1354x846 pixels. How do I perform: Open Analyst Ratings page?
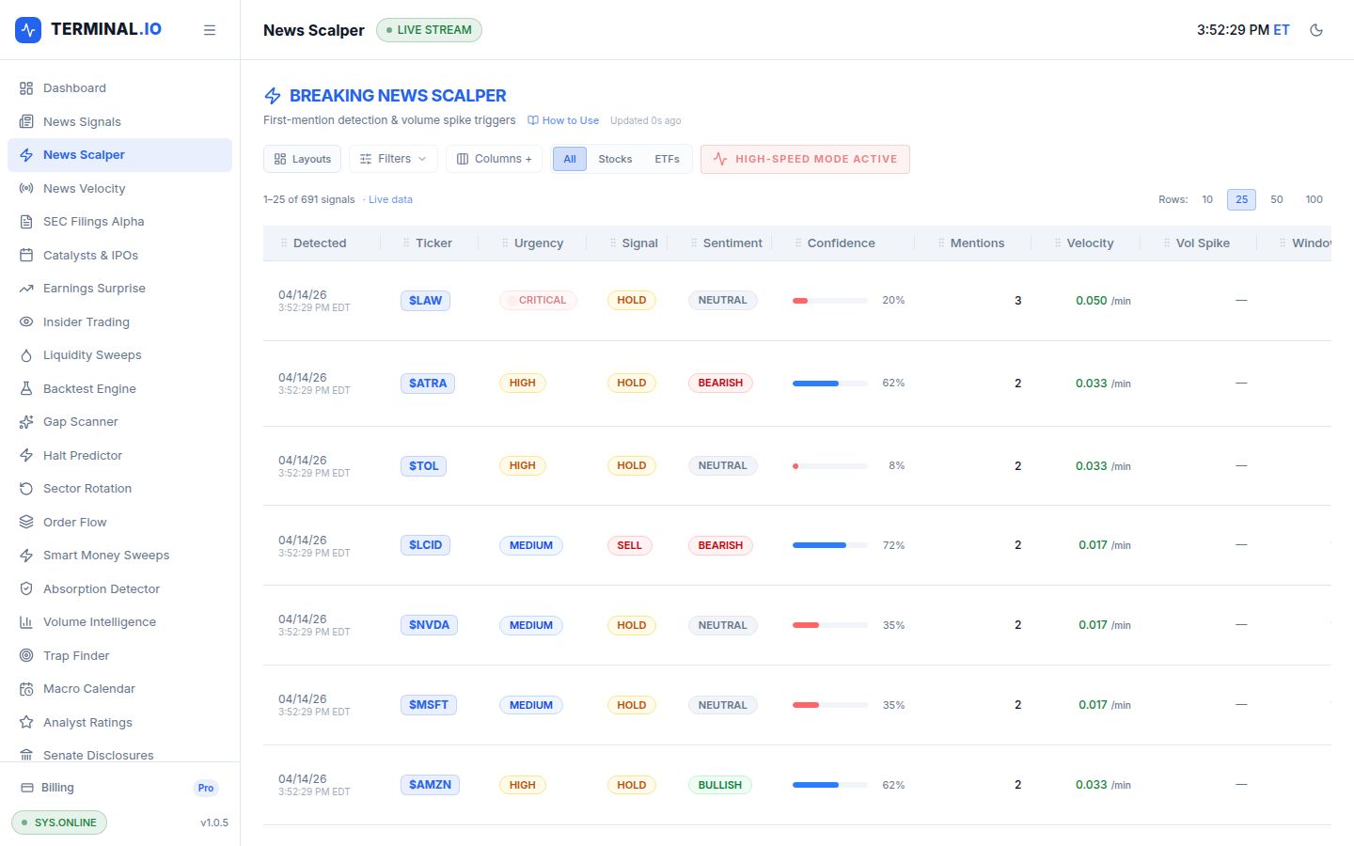pyautogui.click(x=119, y=722)
